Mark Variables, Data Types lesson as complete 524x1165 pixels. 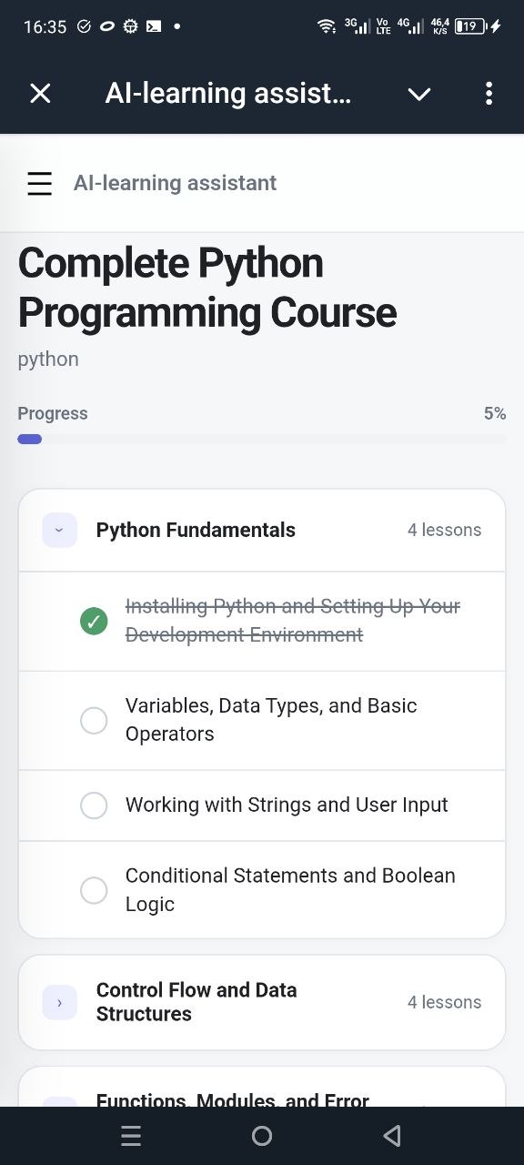pos(94,721)
